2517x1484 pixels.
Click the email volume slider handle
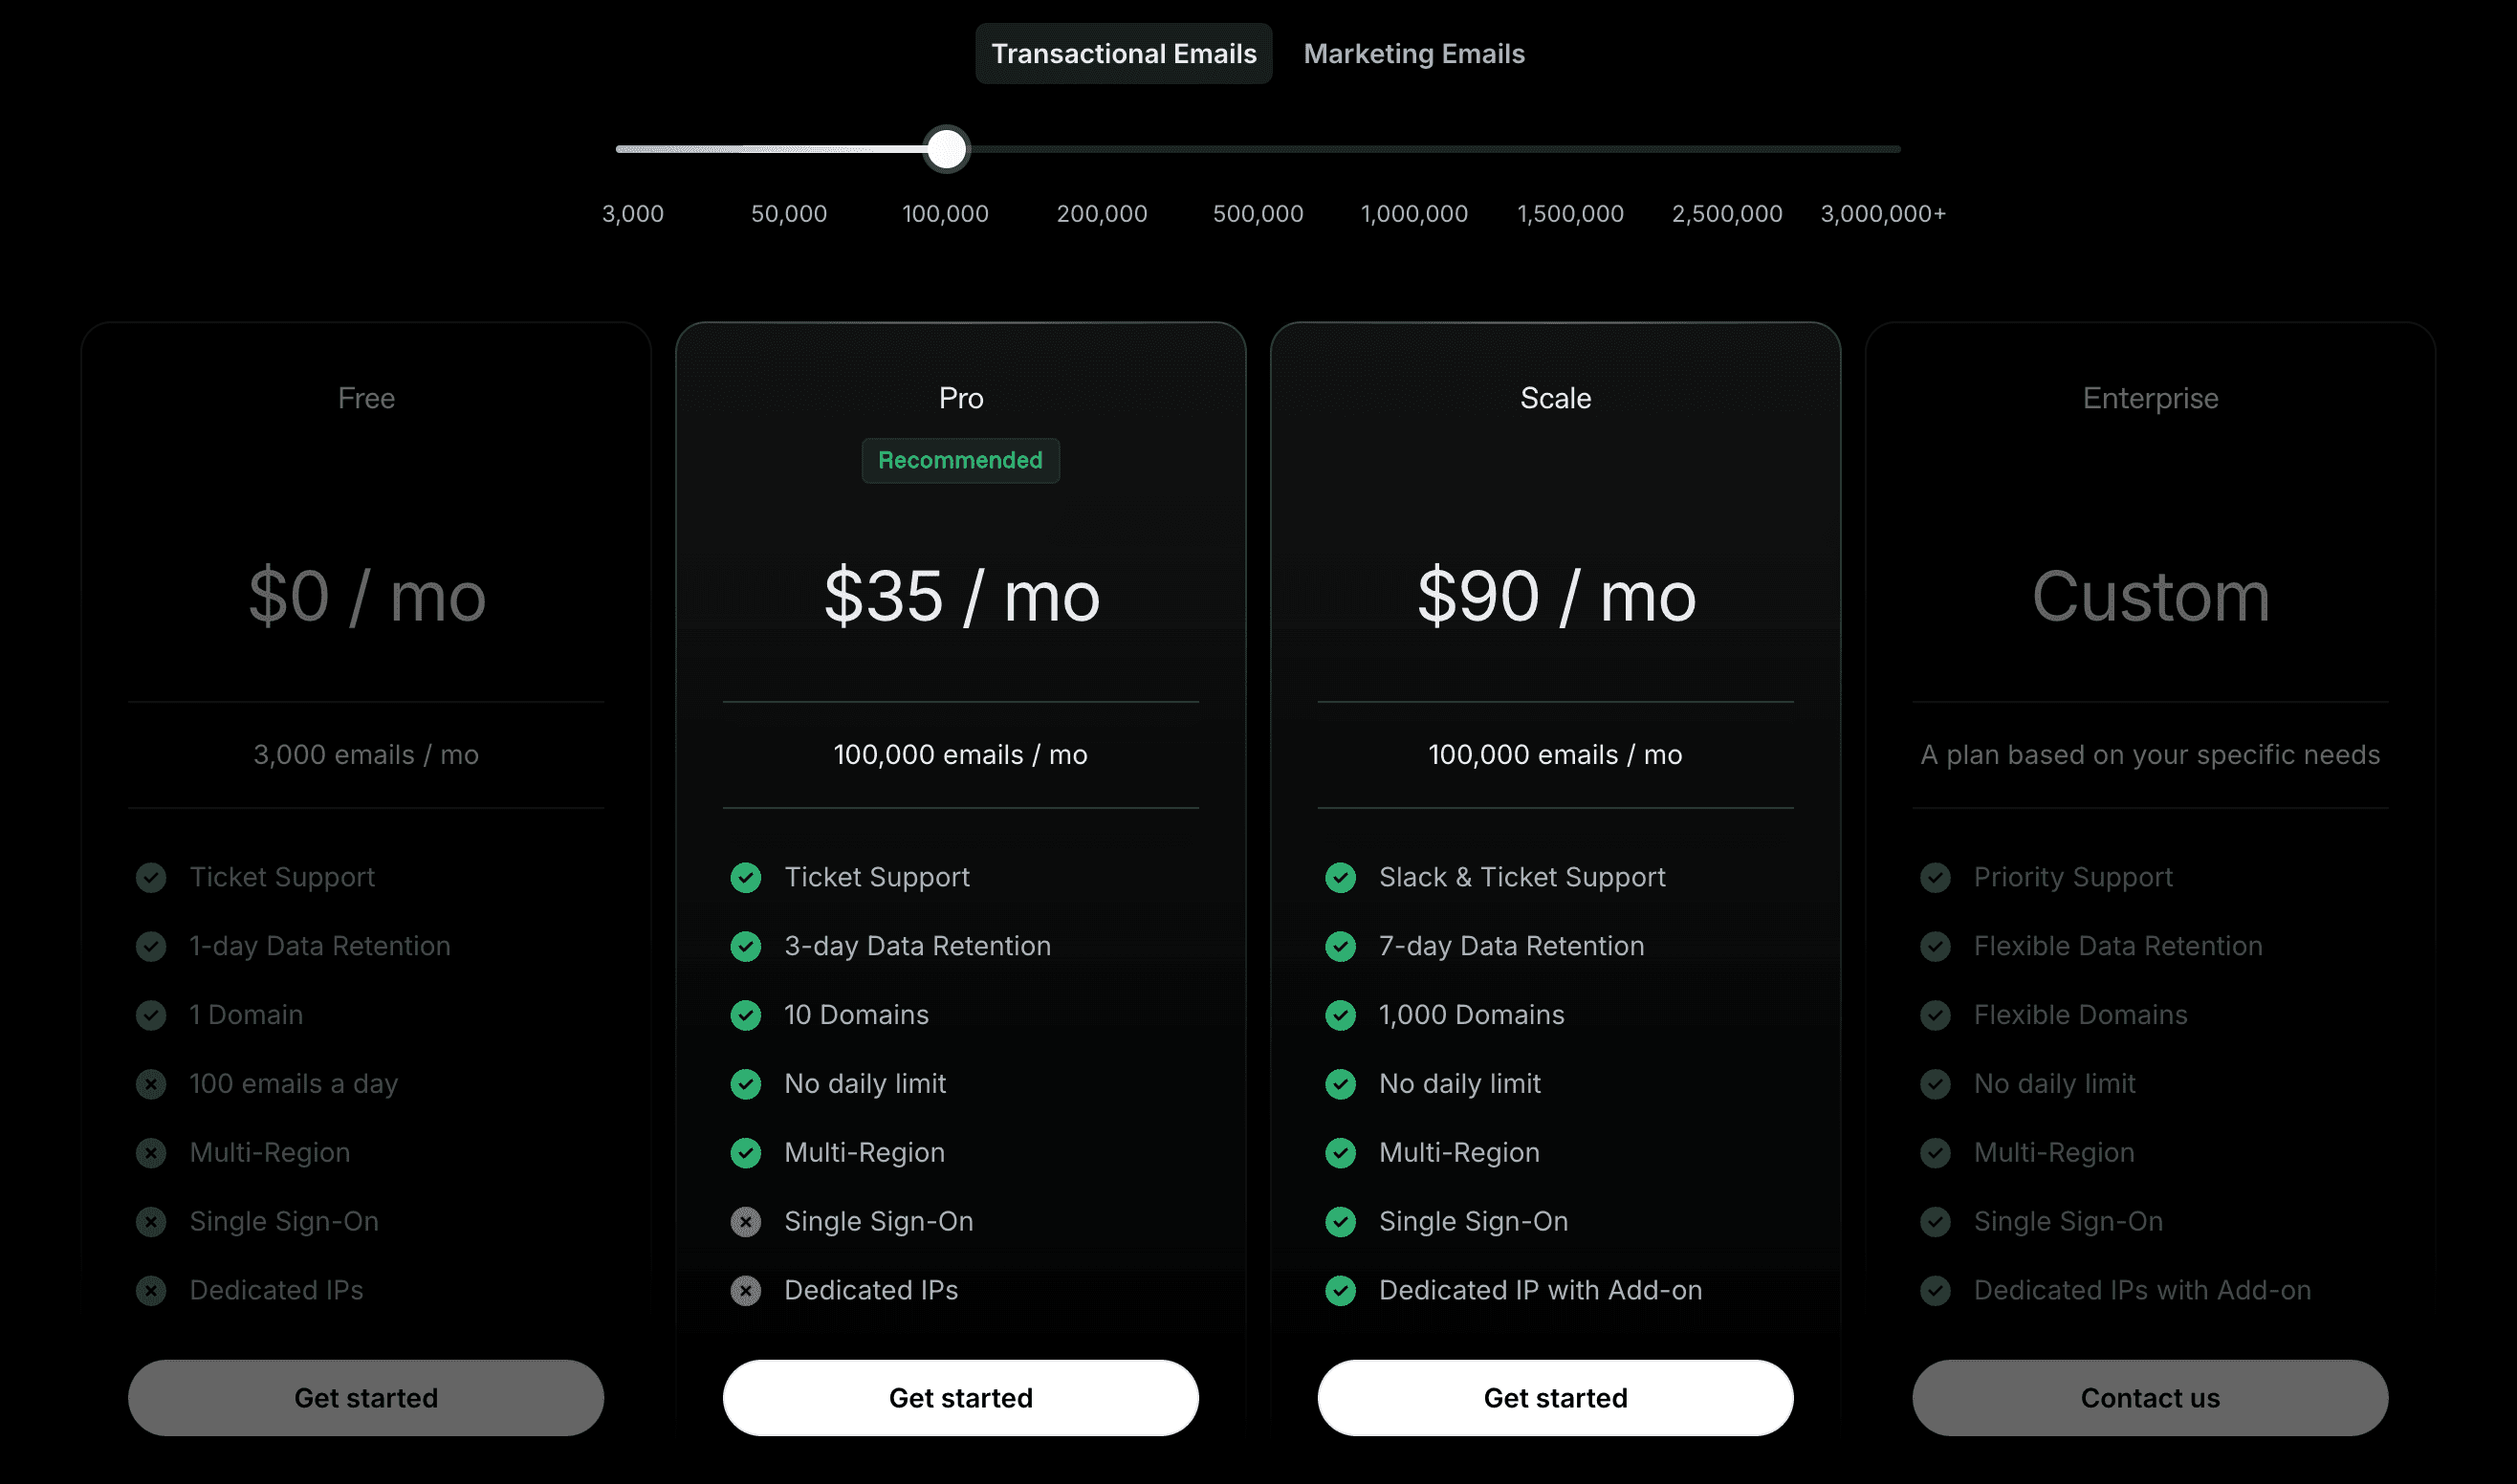click(946, 149)
